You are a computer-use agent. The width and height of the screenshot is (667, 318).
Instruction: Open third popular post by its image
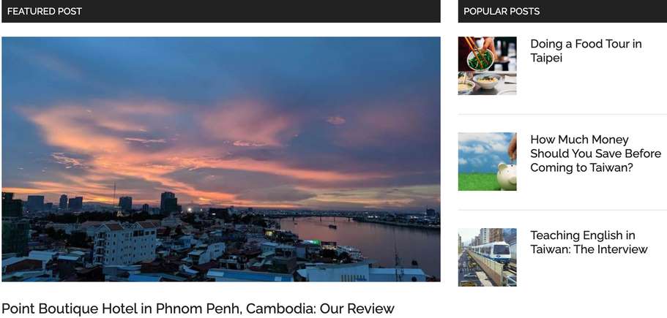coord(487,257)
